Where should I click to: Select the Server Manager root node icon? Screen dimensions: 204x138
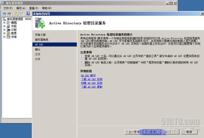4,19
